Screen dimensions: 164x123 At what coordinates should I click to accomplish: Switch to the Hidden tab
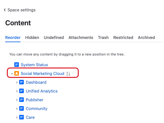(x=32, y=38)
